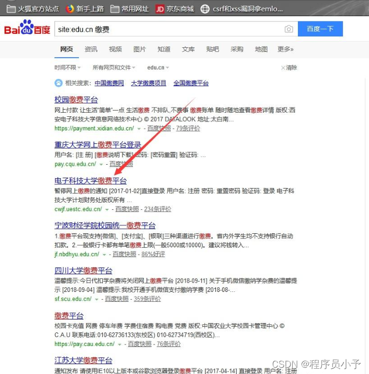
Task: Expand the edu.cn site filter dropdown
Action: (x=158, y=68)
